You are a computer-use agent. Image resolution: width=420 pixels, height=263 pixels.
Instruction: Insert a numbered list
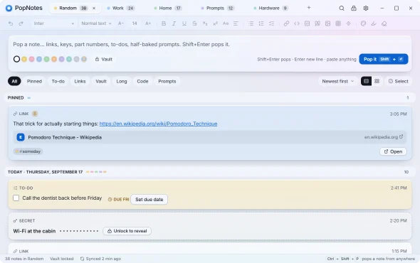(261, 23)
